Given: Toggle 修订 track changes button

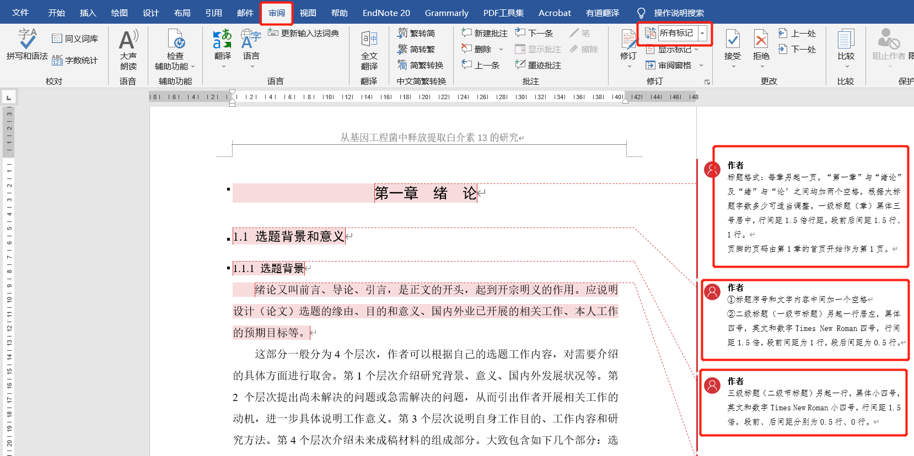Looking at the screenshot, I should tap(628, 40).
